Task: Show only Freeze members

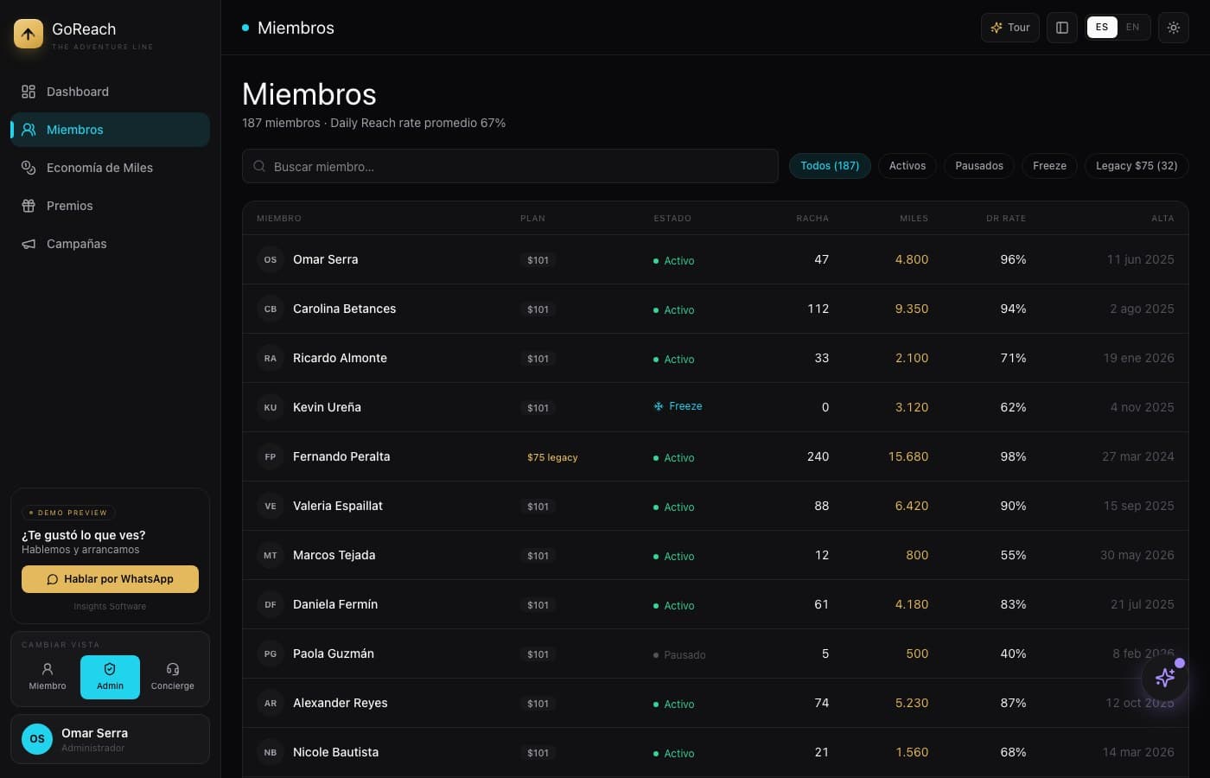Action: pyautogui.click(x=1049, y=166)
